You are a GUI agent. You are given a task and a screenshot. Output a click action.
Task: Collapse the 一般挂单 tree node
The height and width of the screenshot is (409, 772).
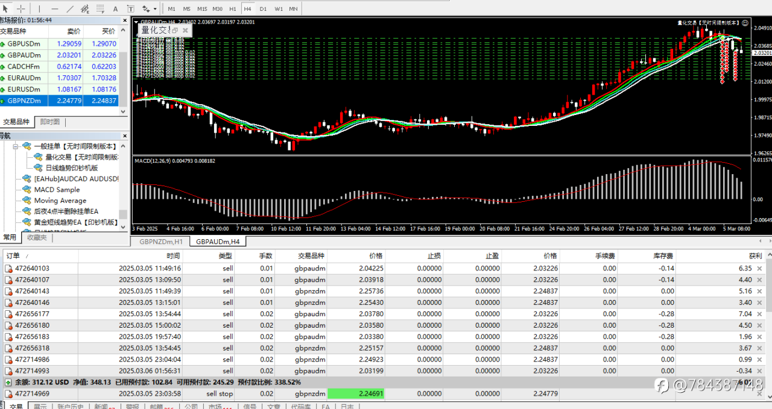[x=16, y=146]
